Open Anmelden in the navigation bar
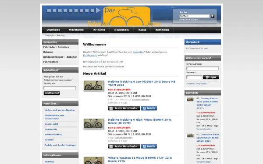 pos(162,30)
